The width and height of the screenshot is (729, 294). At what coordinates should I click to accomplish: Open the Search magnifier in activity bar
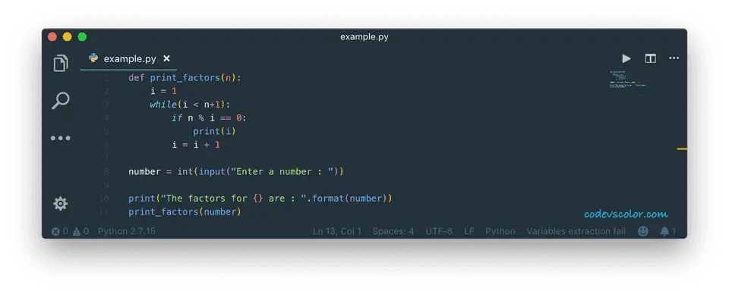click(61, 101)
